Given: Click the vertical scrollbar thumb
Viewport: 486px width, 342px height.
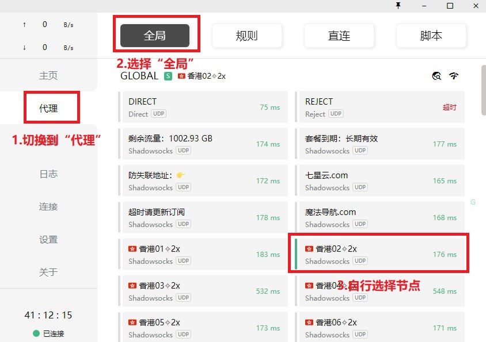Looking at the screenshot, I should (x=484, y=90).
